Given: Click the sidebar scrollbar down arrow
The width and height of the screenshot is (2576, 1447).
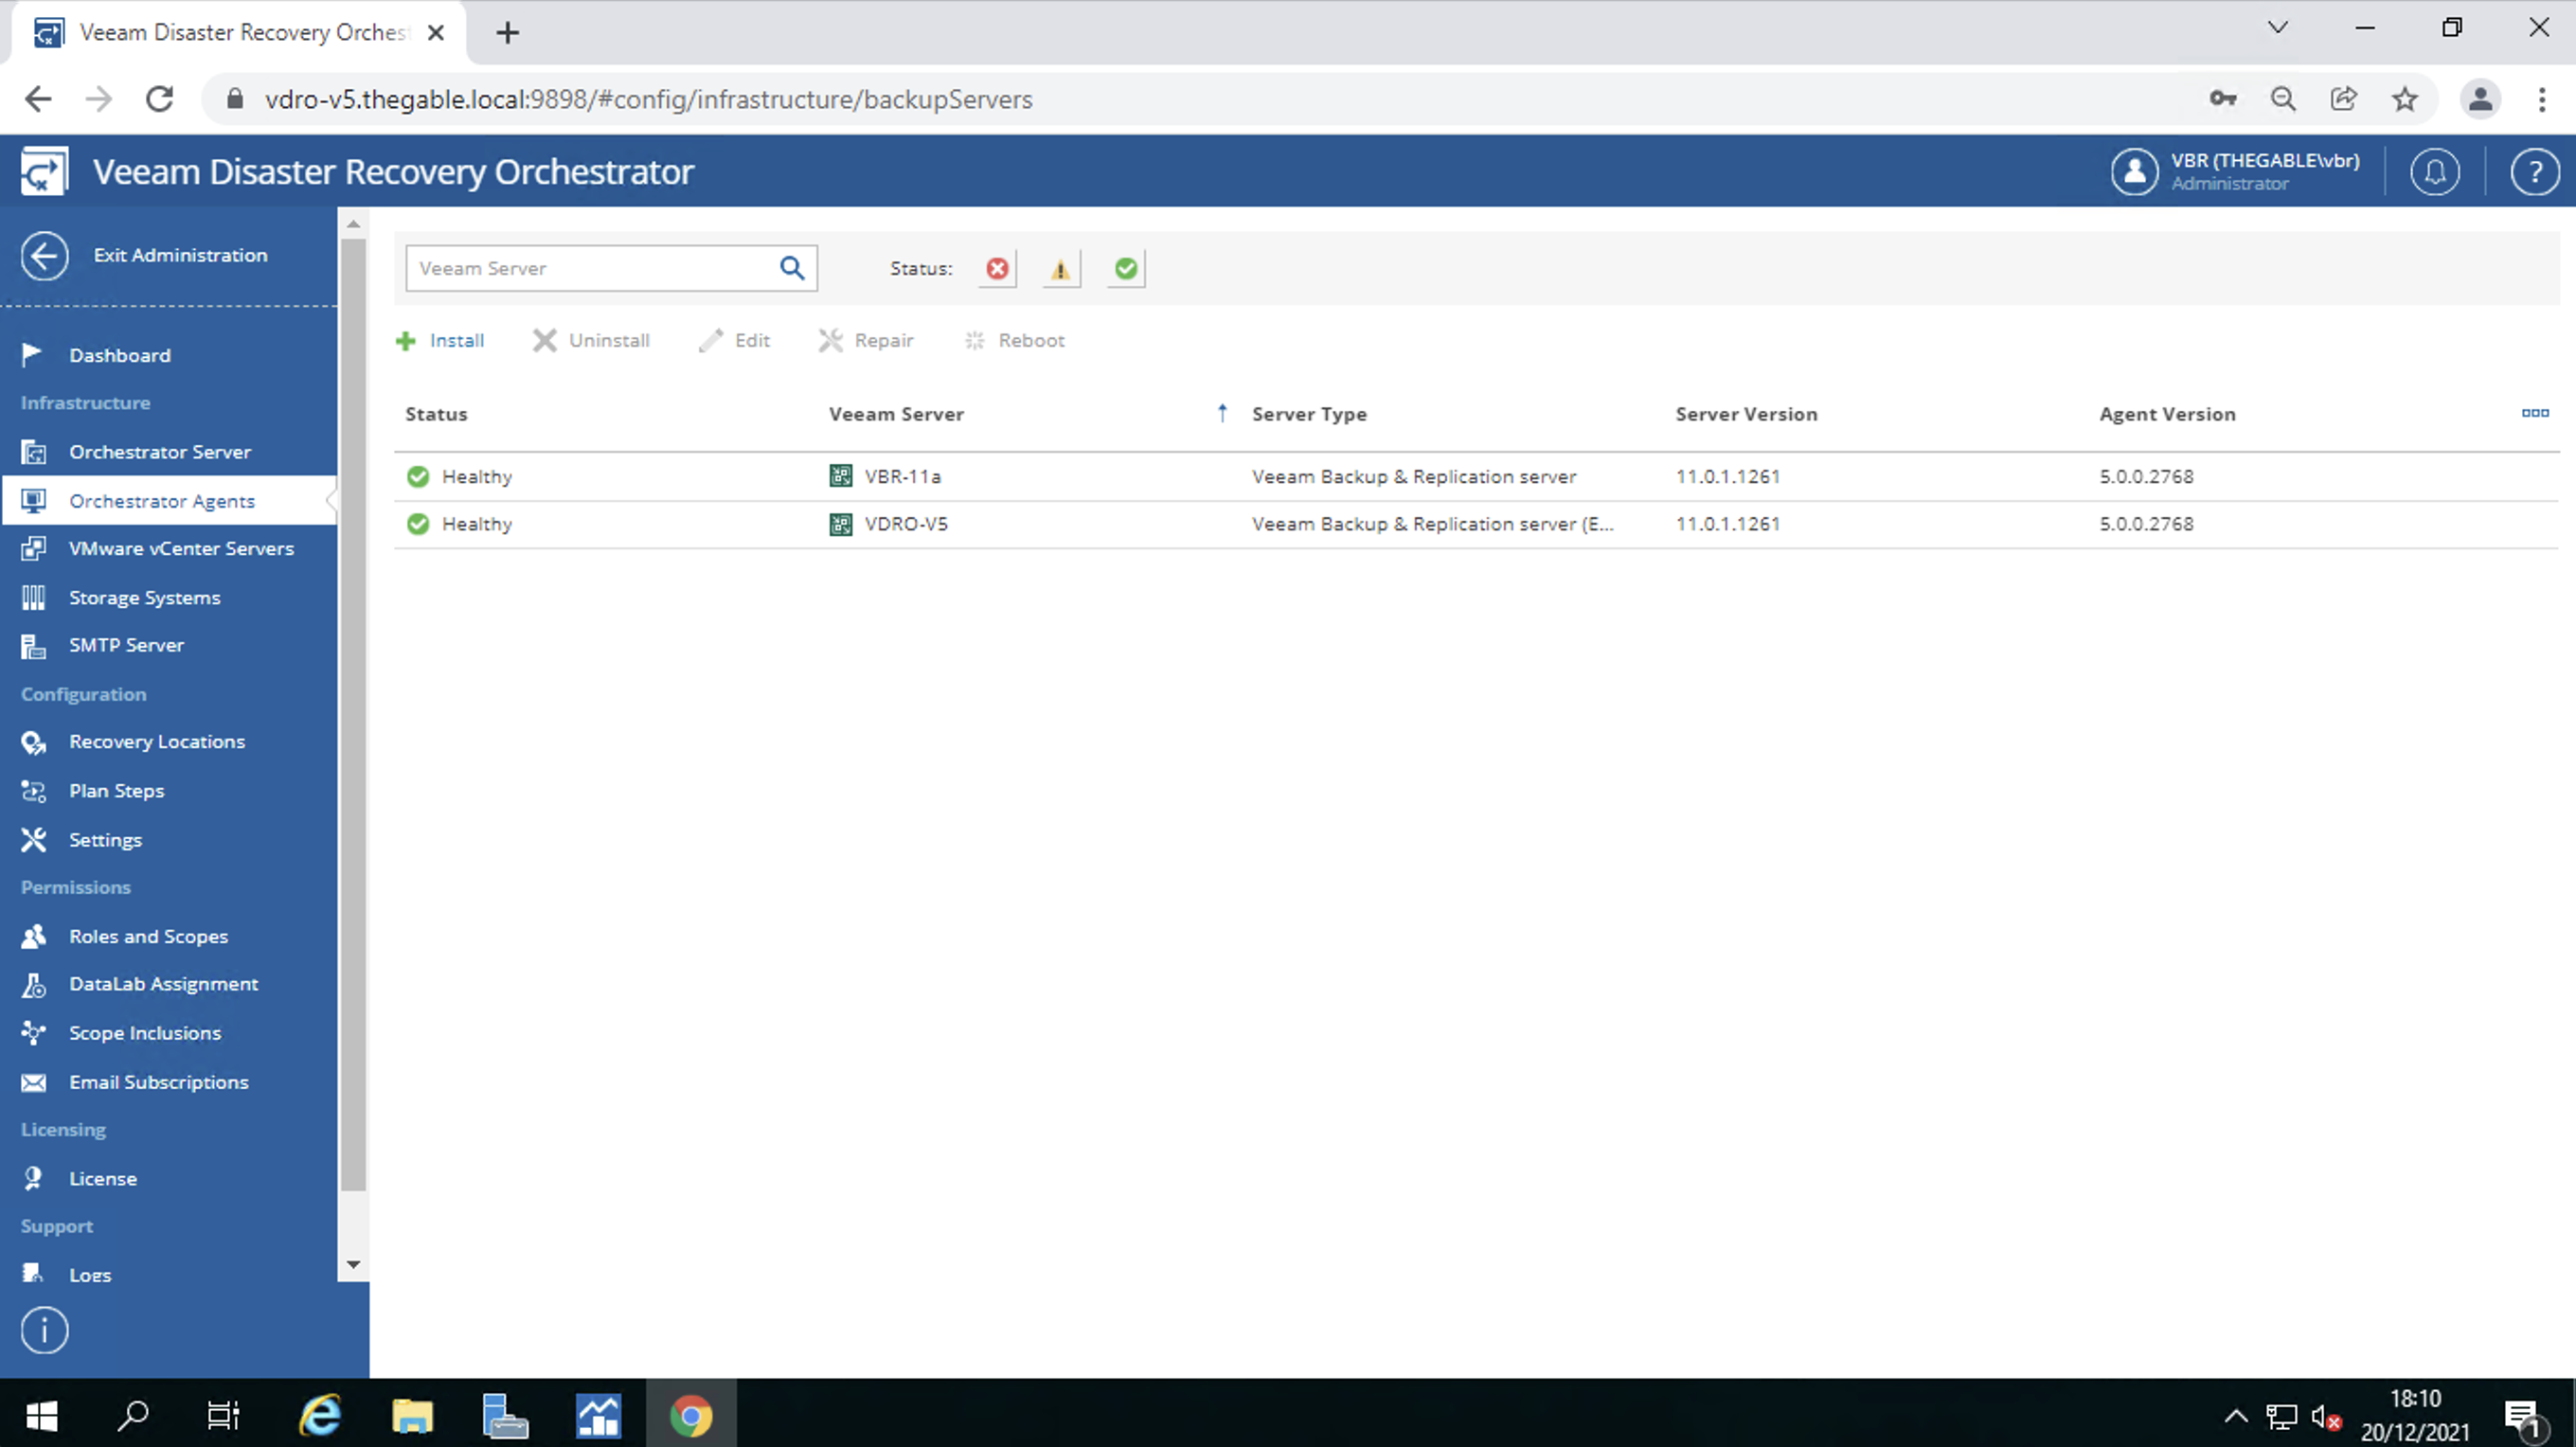Looking at the screenshot, I should (x=353, y=1265).
